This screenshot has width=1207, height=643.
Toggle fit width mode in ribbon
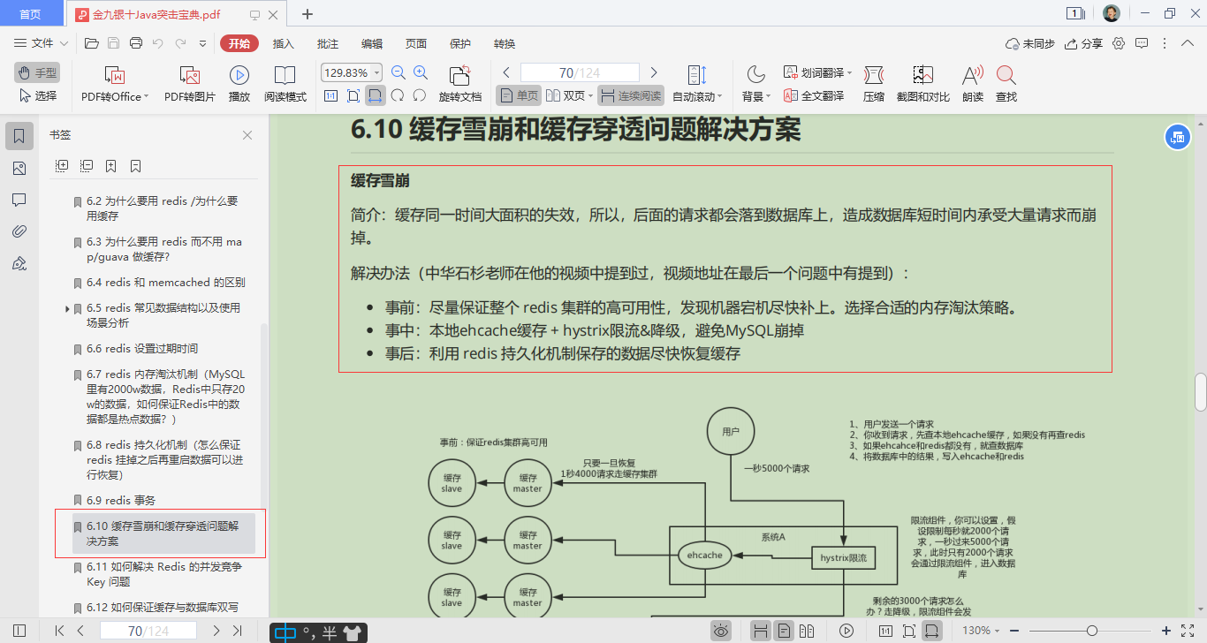pos(376,95)
